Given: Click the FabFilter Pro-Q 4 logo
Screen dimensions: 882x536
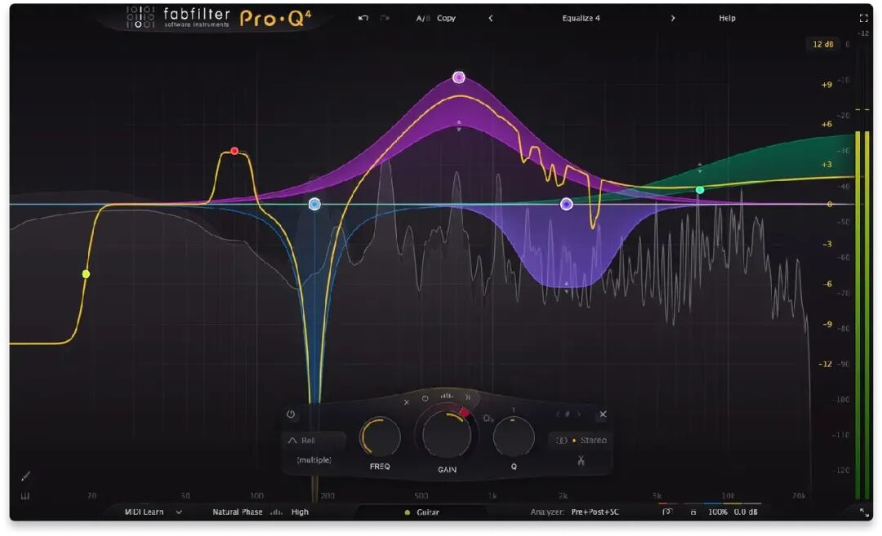Looking at the screenshot, I should tap(220, 18).
